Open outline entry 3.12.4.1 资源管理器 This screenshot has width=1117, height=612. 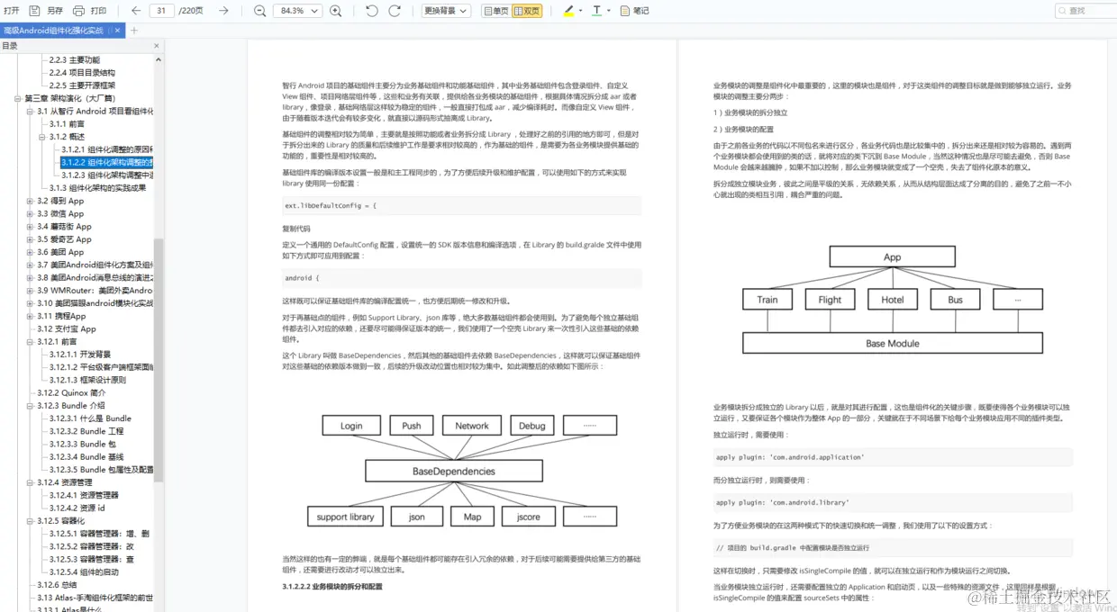point(84,495)
